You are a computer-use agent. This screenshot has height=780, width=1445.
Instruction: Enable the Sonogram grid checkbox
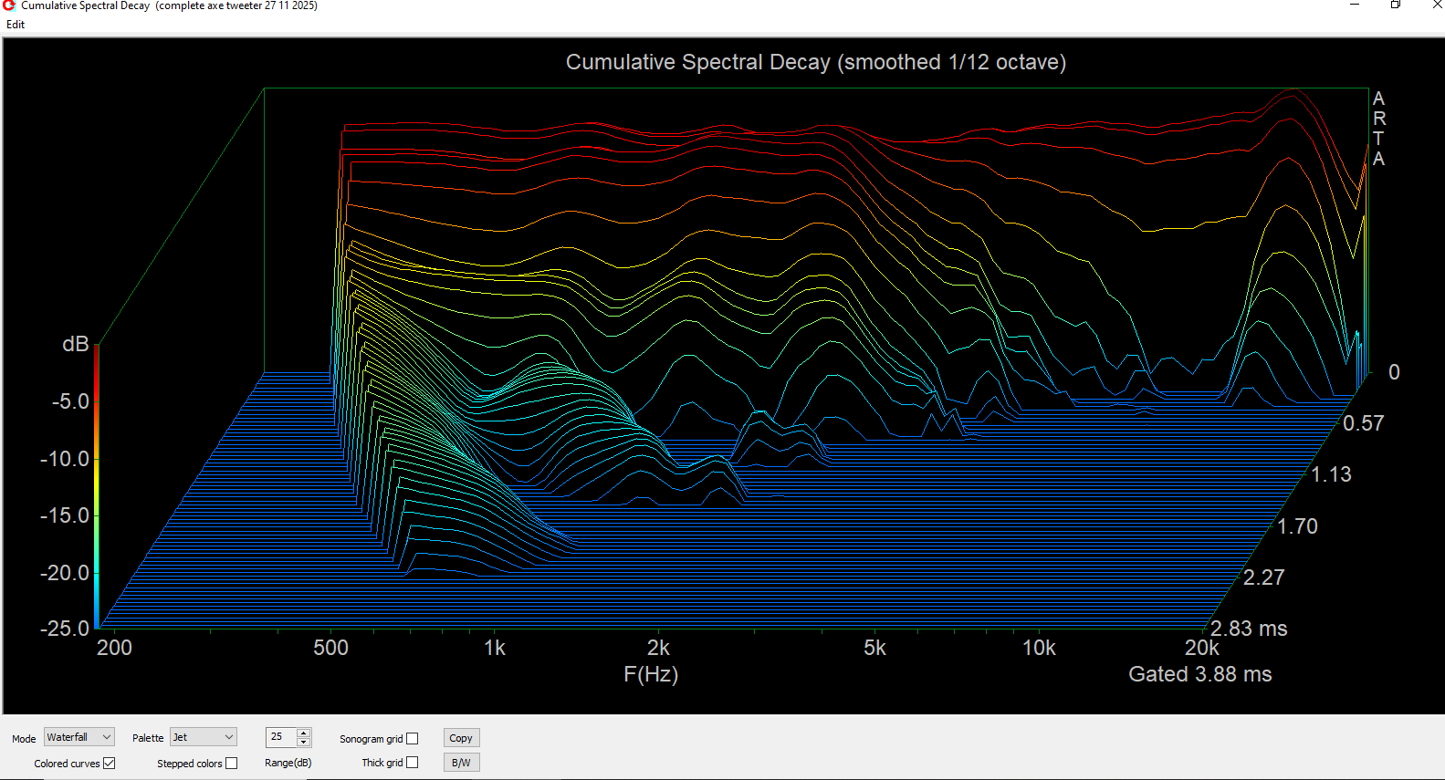(413, 739)
